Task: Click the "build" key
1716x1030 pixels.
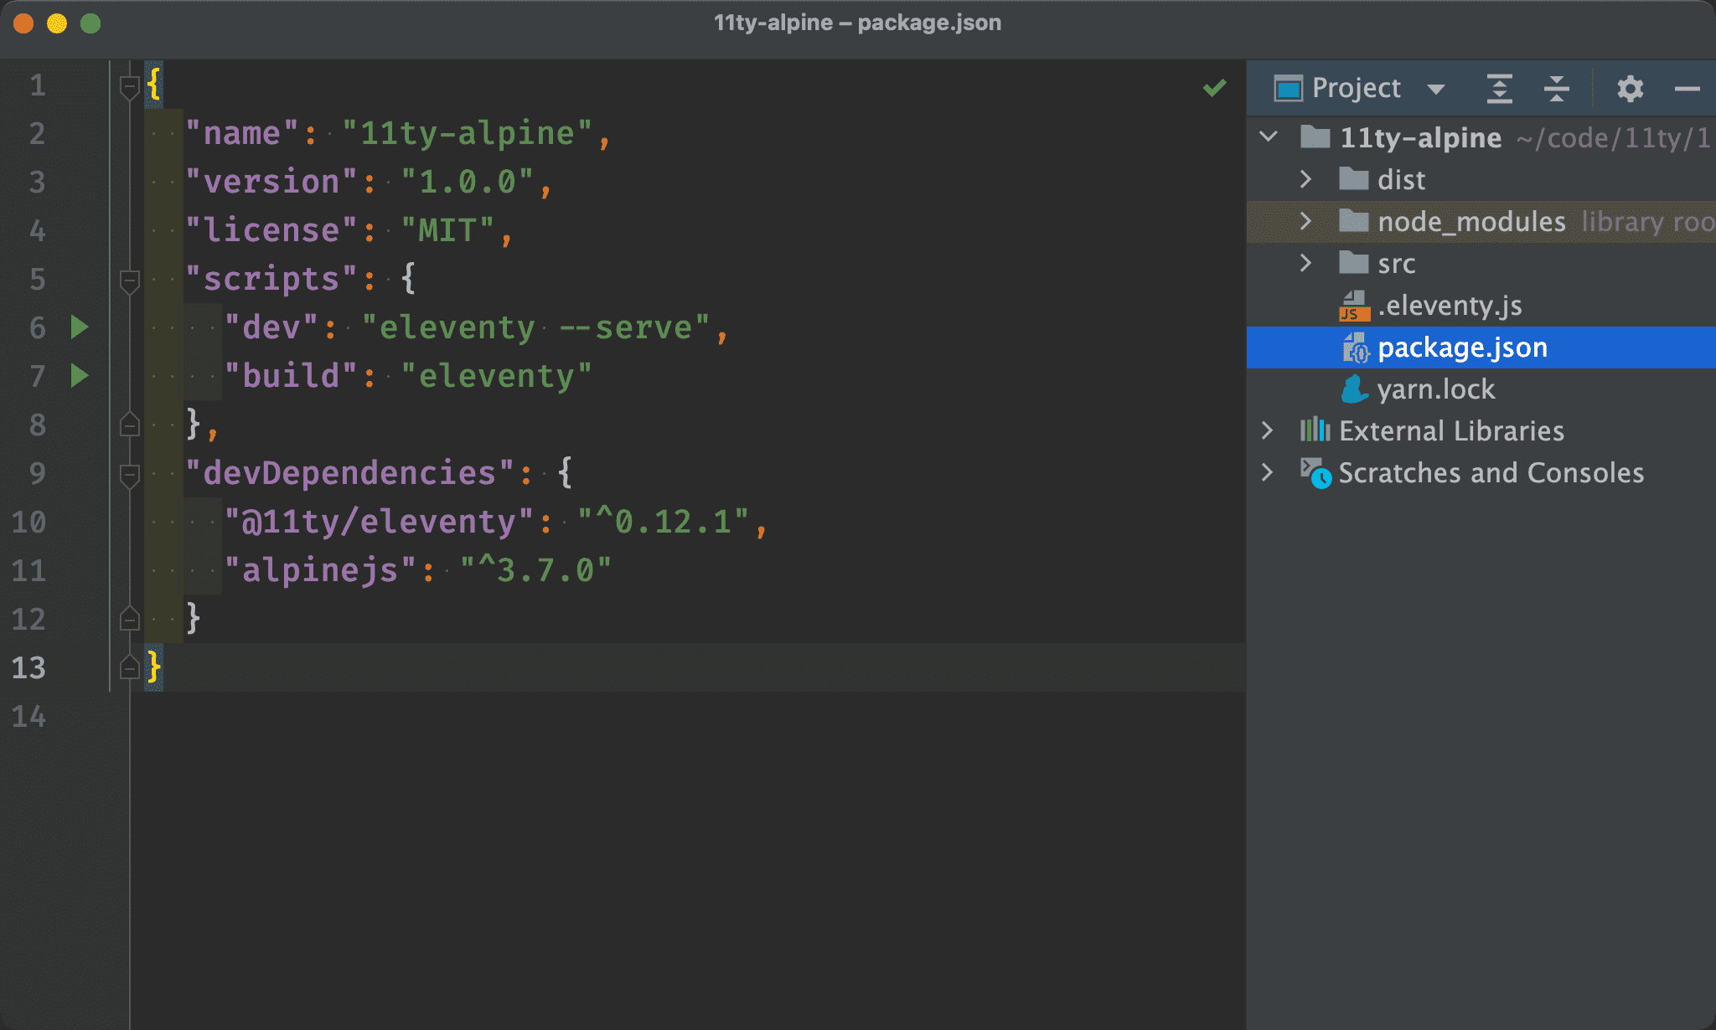Action: coord(291,376)
